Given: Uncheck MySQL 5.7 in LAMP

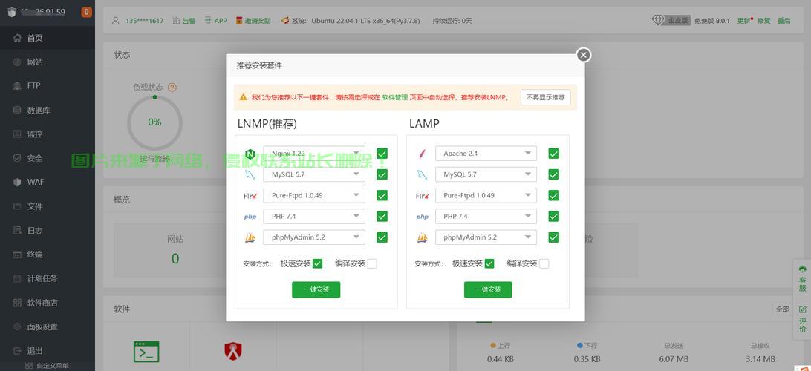Looking at the screenshot, I should (554, 174).
